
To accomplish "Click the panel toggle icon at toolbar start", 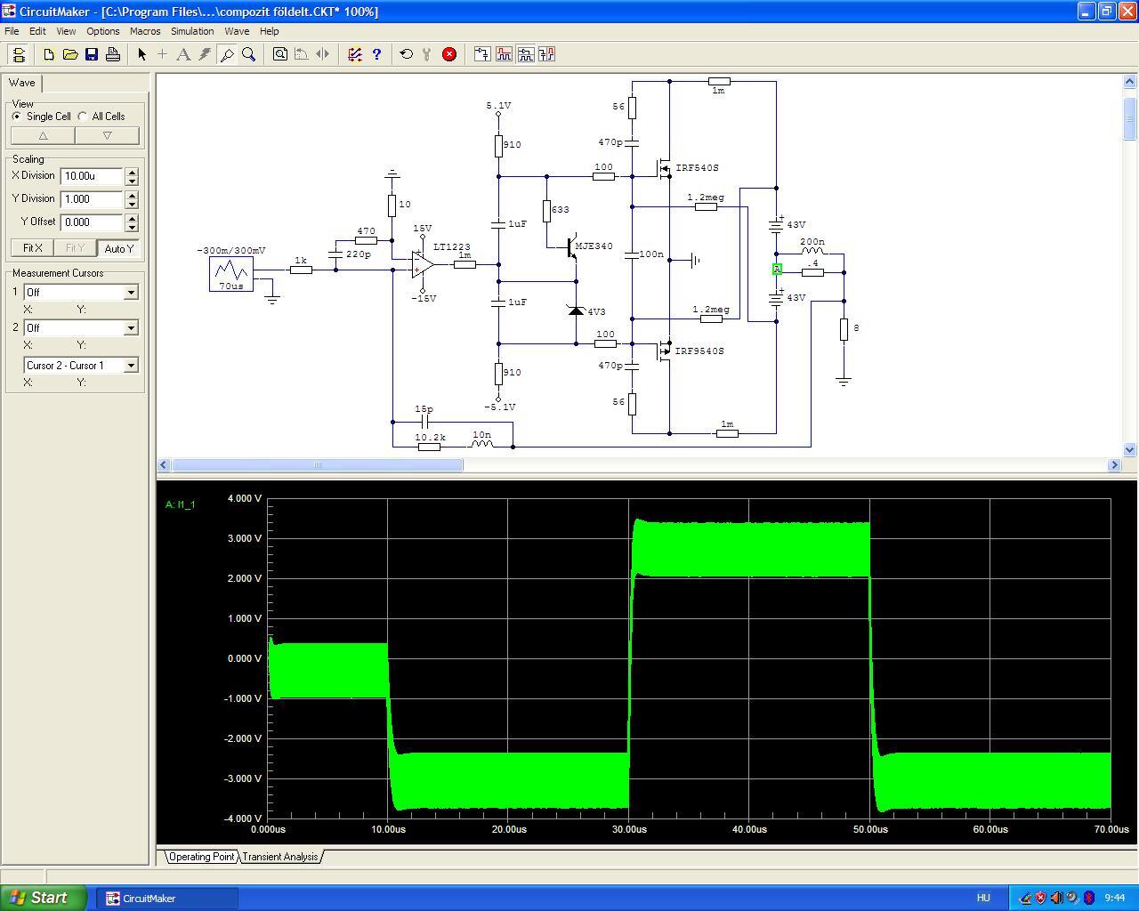I will coord(18,54).
